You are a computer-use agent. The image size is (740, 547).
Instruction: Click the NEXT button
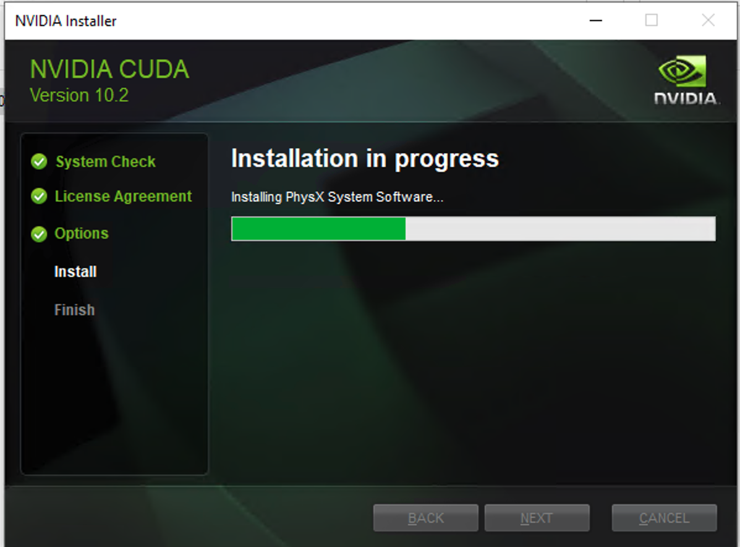pyautogui.click(x=537, y=518)
